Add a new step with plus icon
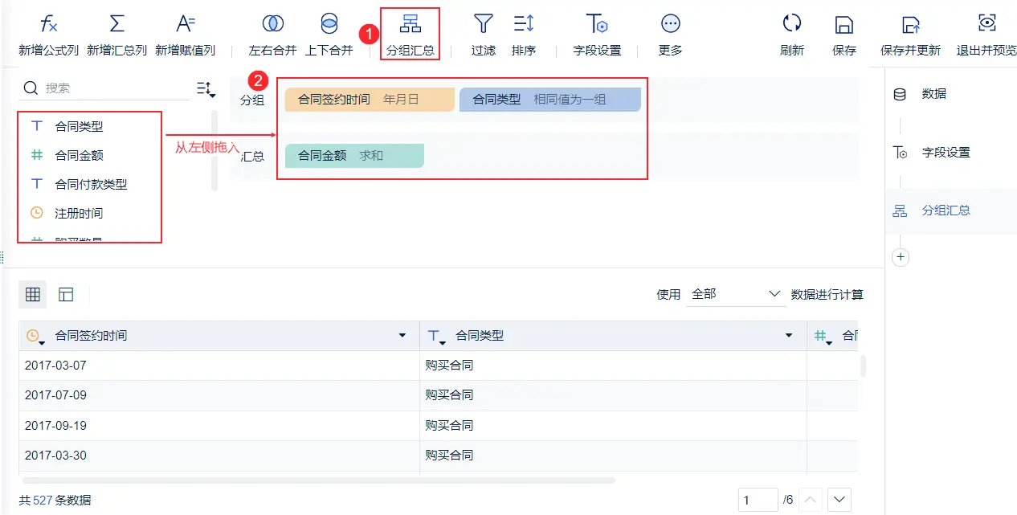1017x515 pixels. tap(901, 257)
